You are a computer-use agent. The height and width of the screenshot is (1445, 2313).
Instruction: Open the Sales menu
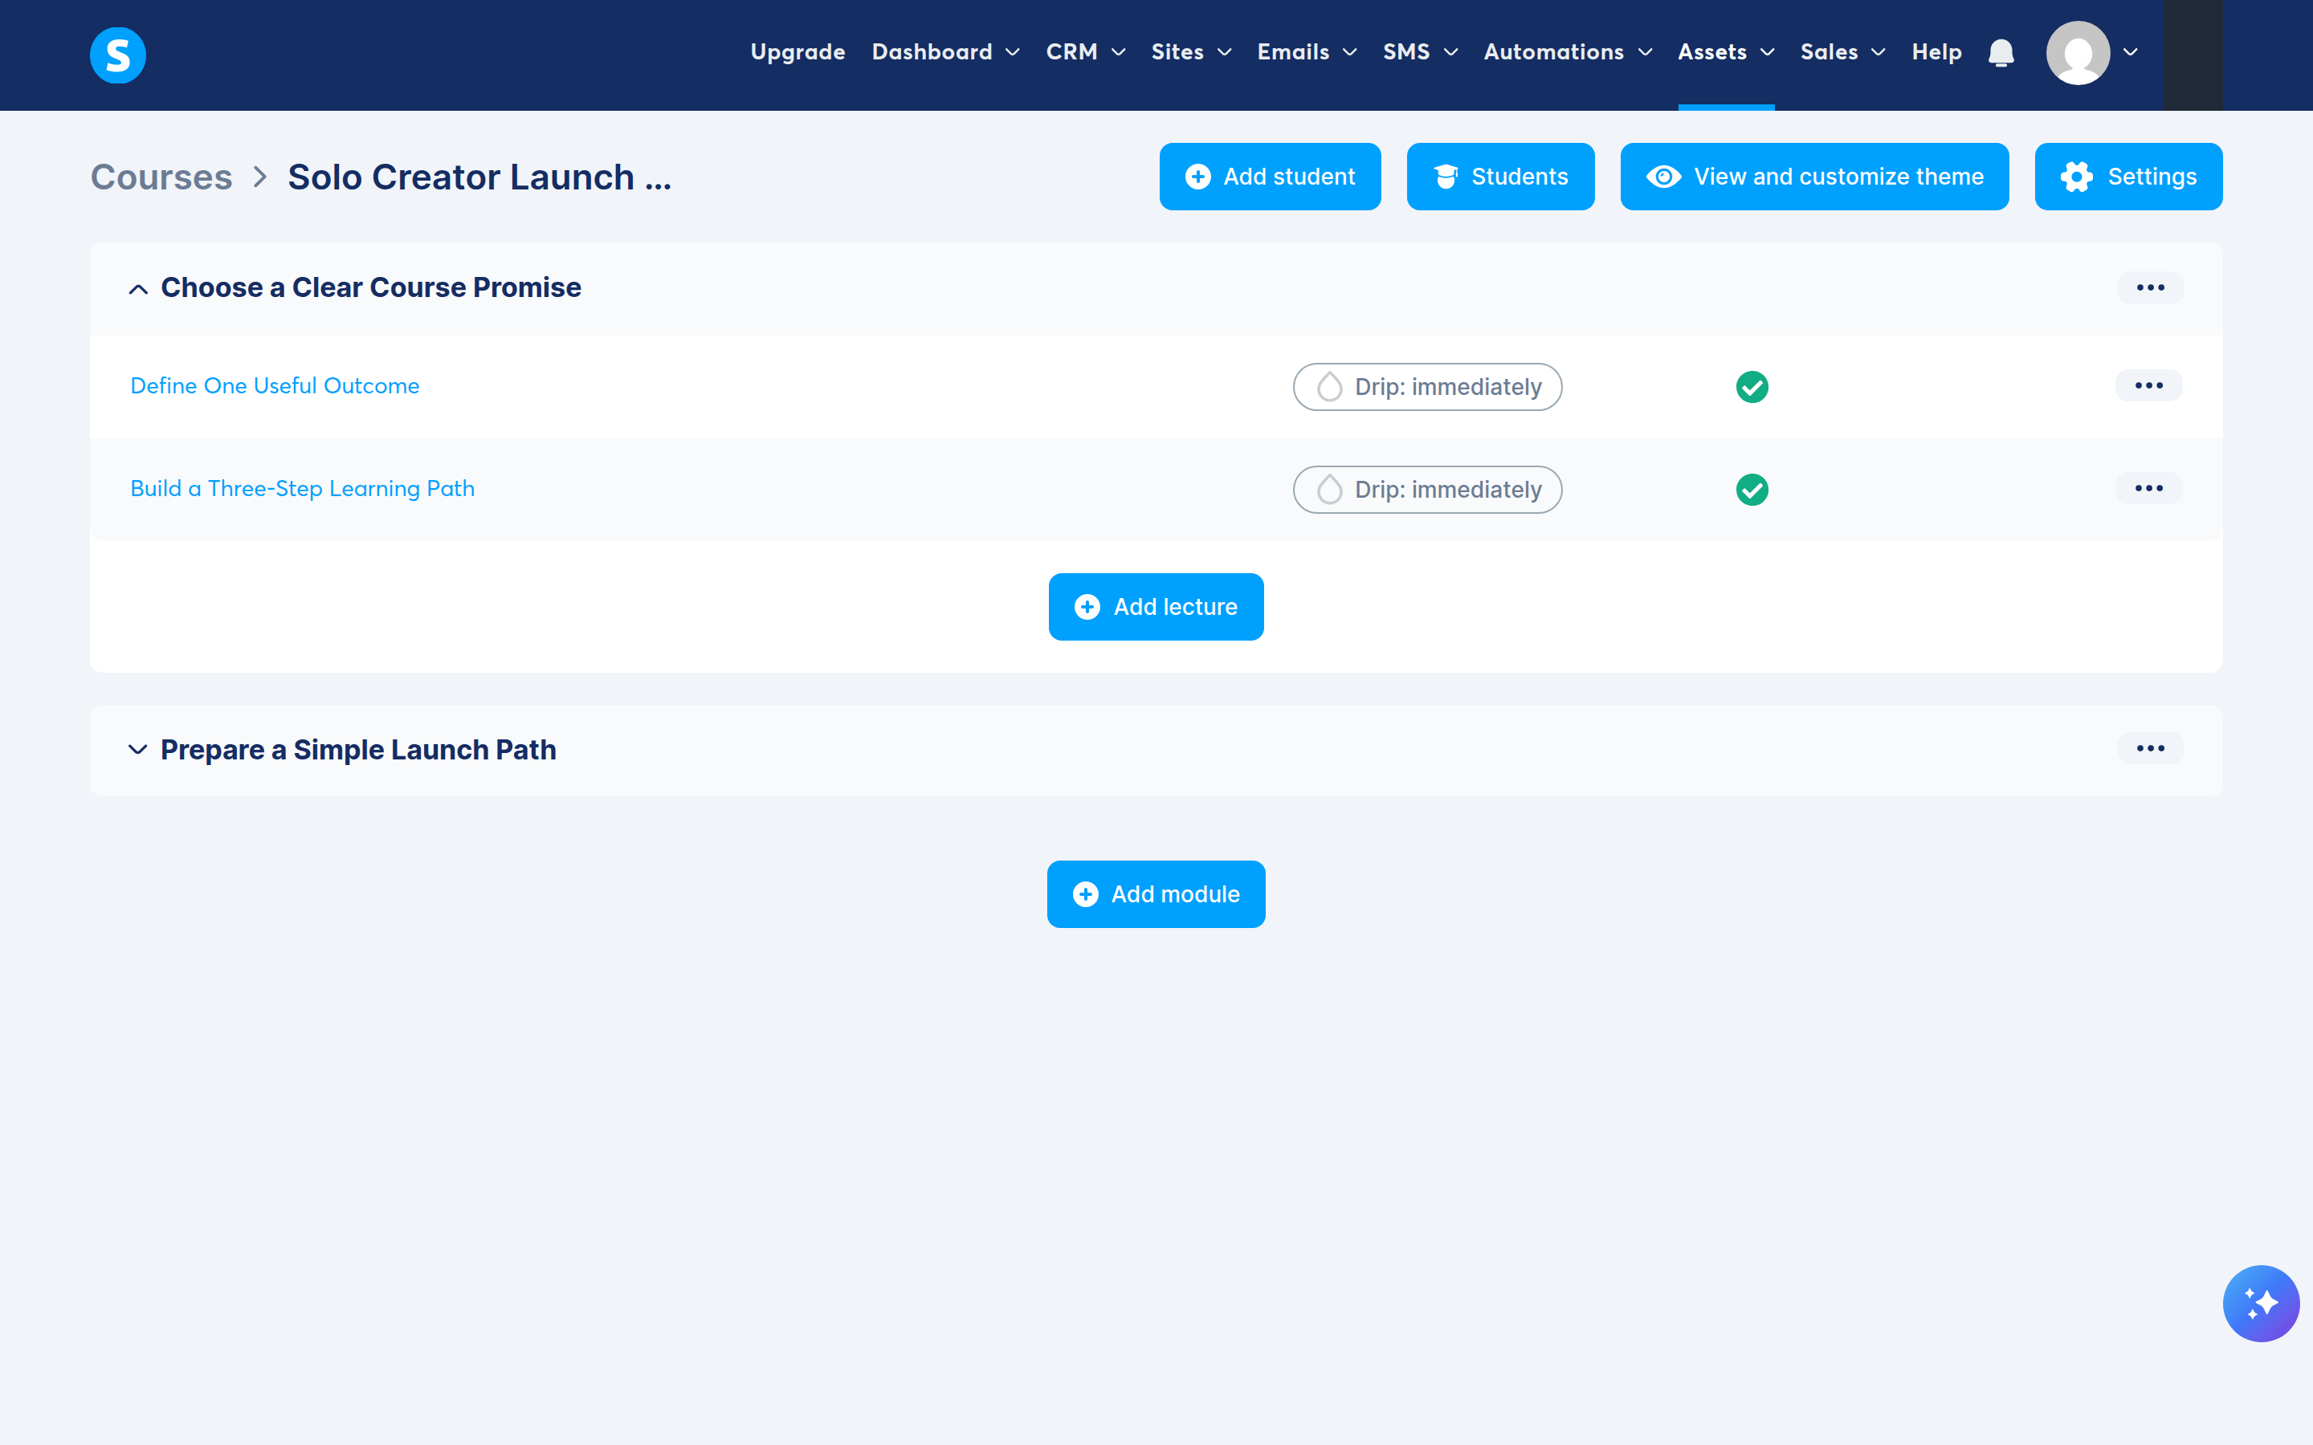click(1842, 52)
